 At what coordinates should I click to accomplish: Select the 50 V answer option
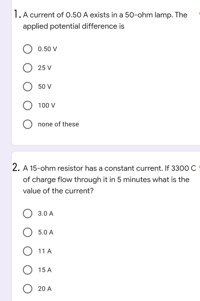(x=28, y=87)
